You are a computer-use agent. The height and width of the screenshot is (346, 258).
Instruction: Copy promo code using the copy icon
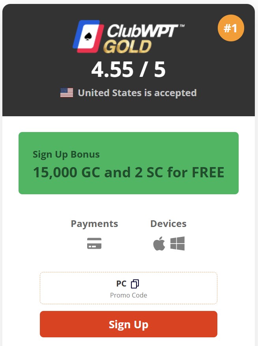click(135, 284)
